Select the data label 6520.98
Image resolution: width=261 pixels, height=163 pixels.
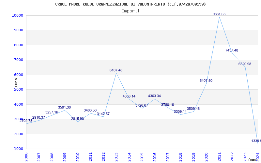click(x=245, y=64)
